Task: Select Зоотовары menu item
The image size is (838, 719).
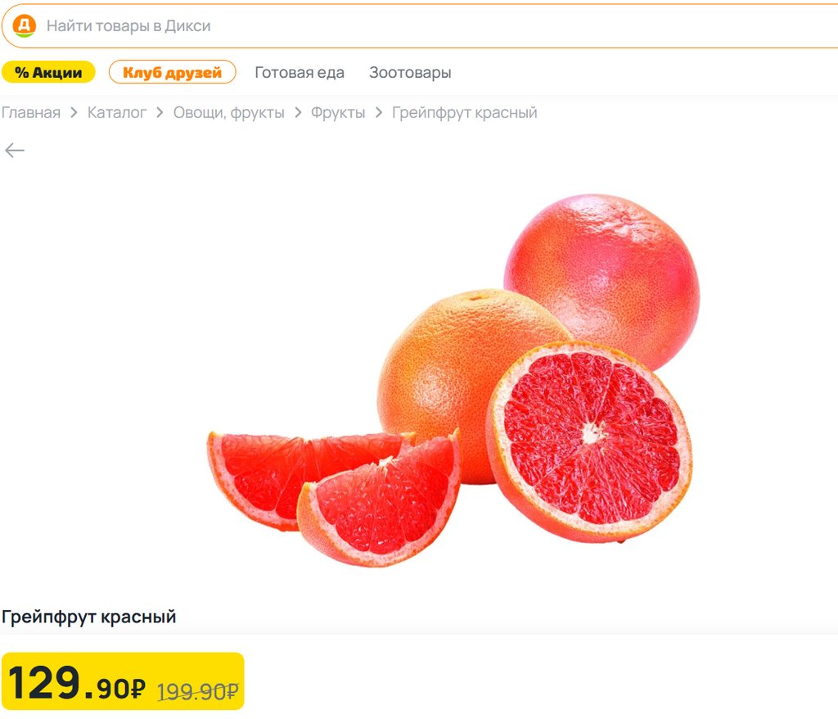Action: tap(410, 72)
